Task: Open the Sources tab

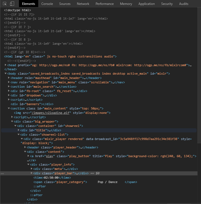Action: [65, 4]
